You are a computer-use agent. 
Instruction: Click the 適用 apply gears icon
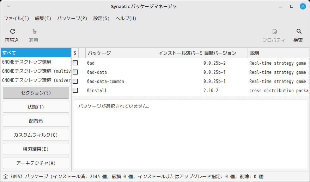tap(35, 31)
